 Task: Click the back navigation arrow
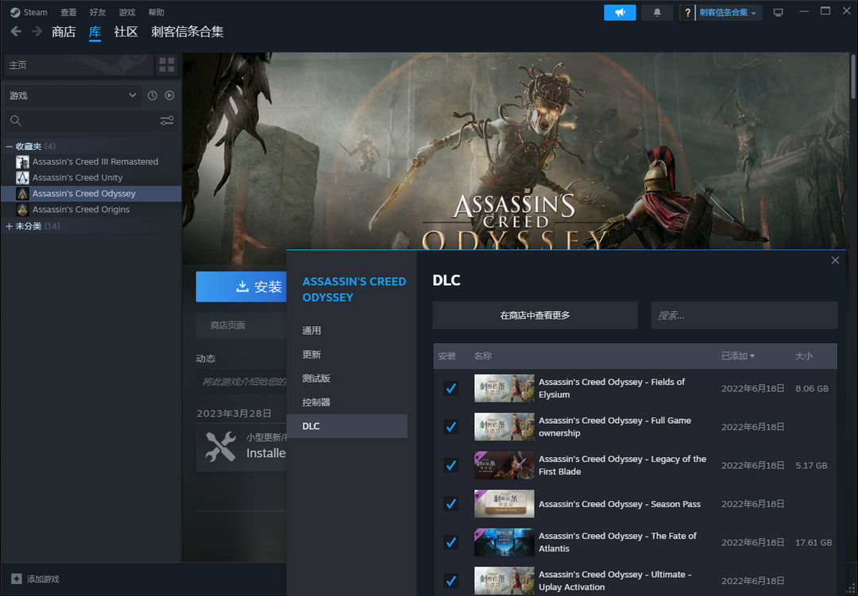pos(16,32)
